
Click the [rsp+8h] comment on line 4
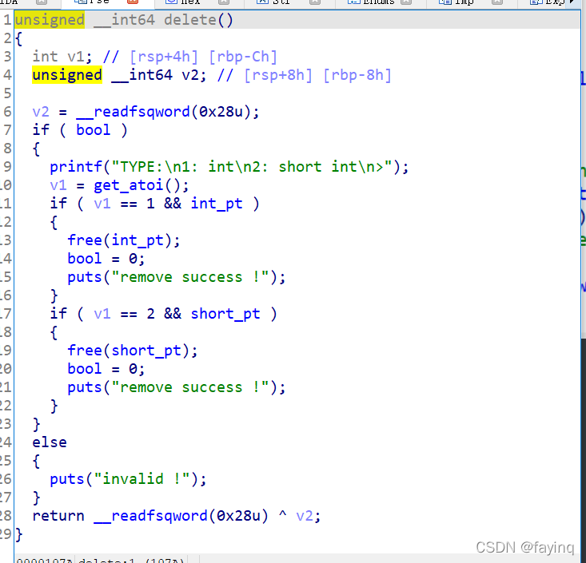278,75
